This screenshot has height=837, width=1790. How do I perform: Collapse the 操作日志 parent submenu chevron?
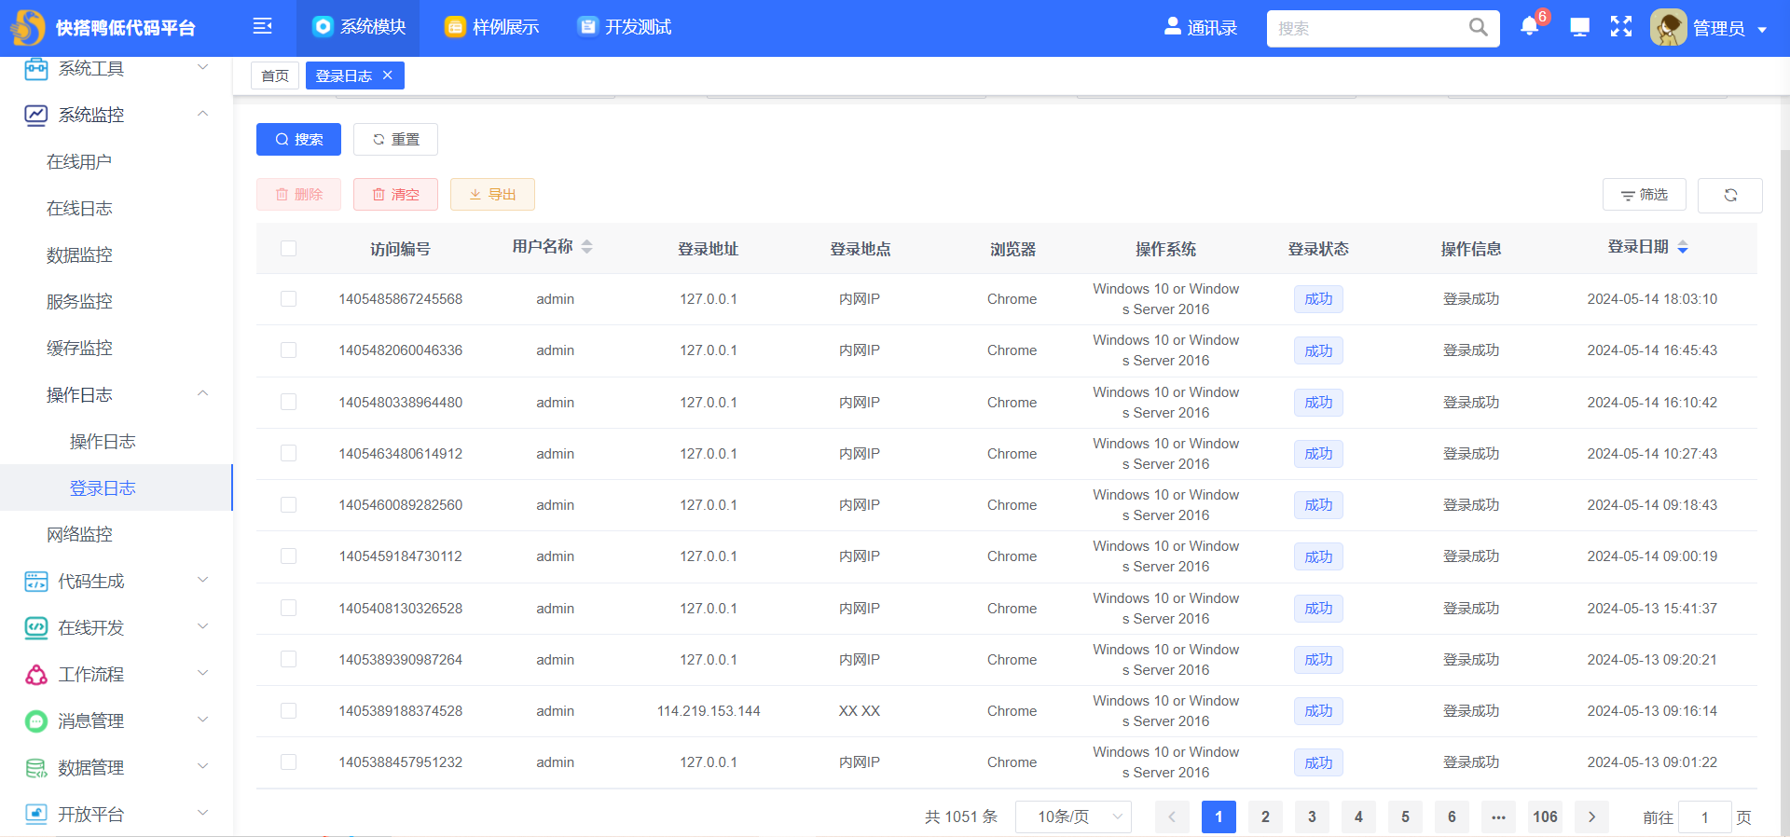pyautogui.click(x=202, y=393)
